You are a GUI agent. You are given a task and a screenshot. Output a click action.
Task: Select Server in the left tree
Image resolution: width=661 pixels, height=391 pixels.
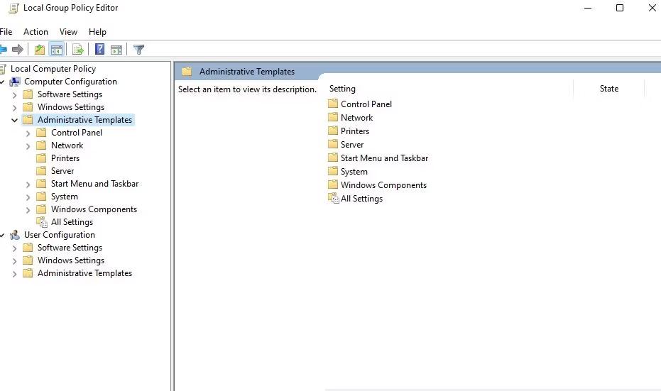coord(62,170)
